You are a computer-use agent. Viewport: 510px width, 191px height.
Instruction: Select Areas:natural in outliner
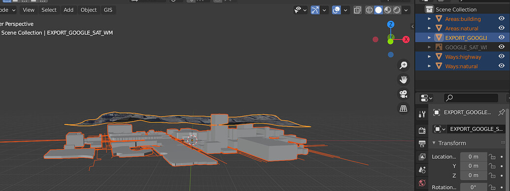(462, 28)
